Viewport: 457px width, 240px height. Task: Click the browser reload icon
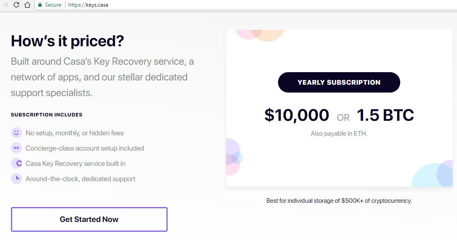[x=16, y=5]
